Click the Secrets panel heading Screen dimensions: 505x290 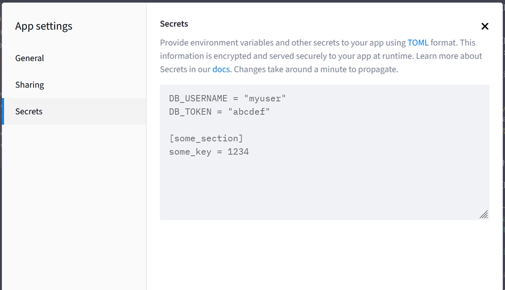[174, 24]
